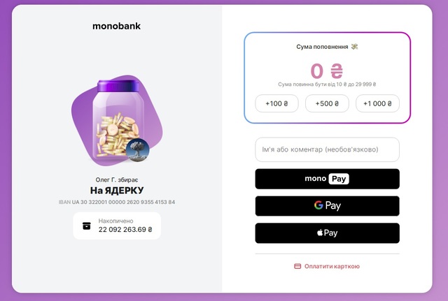Click the На ЯДЕРКУ jar title
This screenshot has height=301, width=448.
coord(117,190)
